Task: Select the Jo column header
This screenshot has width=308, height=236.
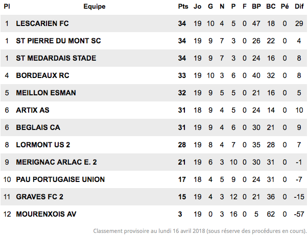Action: (x=197, y=7)
